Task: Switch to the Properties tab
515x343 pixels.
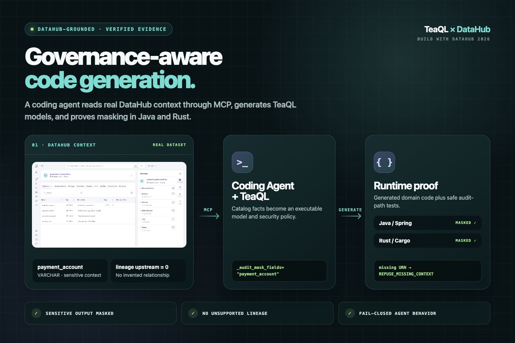Action: tap(80, 186)
